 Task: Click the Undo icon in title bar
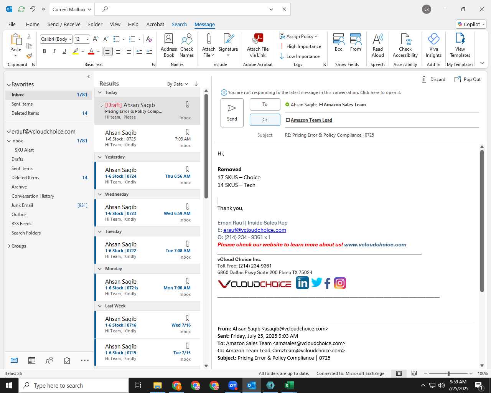click(33, 9)
